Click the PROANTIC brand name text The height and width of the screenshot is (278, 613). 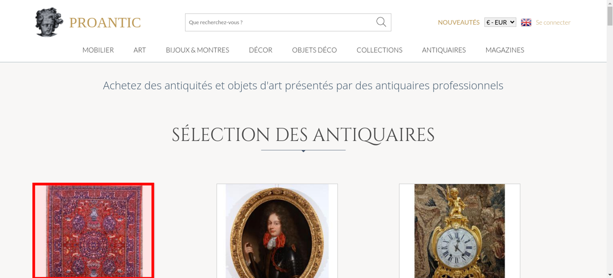[105, 23]
